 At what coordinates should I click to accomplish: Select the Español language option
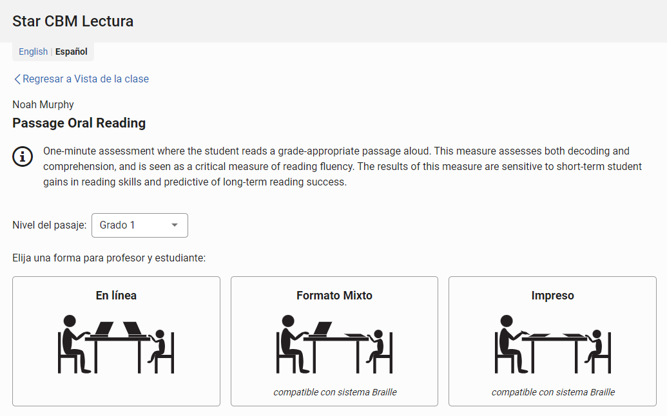pyautogui.click(x=72, y=52)
